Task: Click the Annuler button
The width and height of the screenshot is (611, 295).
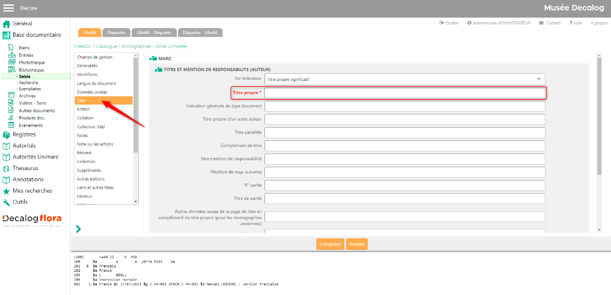Action: 357,244
